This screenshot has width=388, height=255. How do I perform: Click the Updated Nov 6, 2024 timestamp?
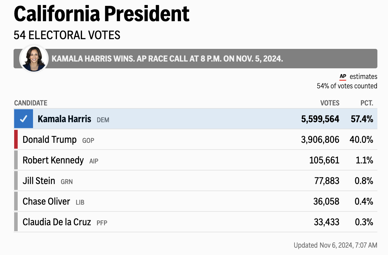tap(335, 245)
